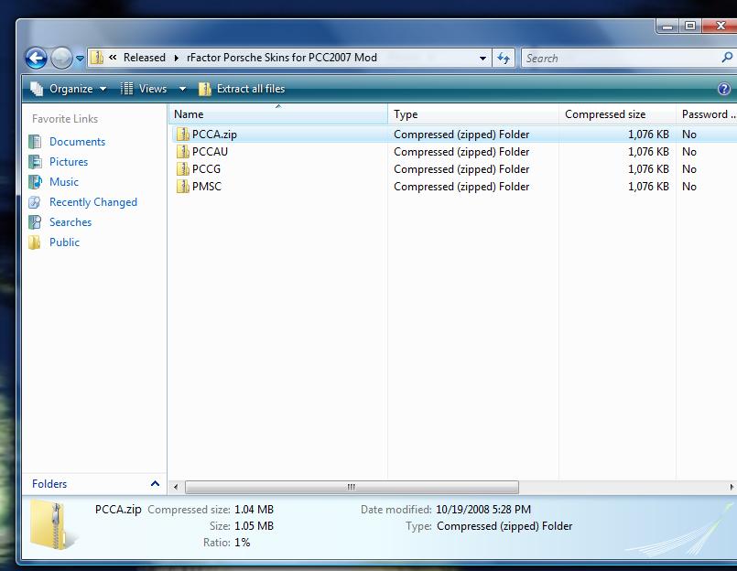The width and height of the screenshot is (737, 571).
Task: Click the Forward navigation arrow
Action: coord(61,59)
